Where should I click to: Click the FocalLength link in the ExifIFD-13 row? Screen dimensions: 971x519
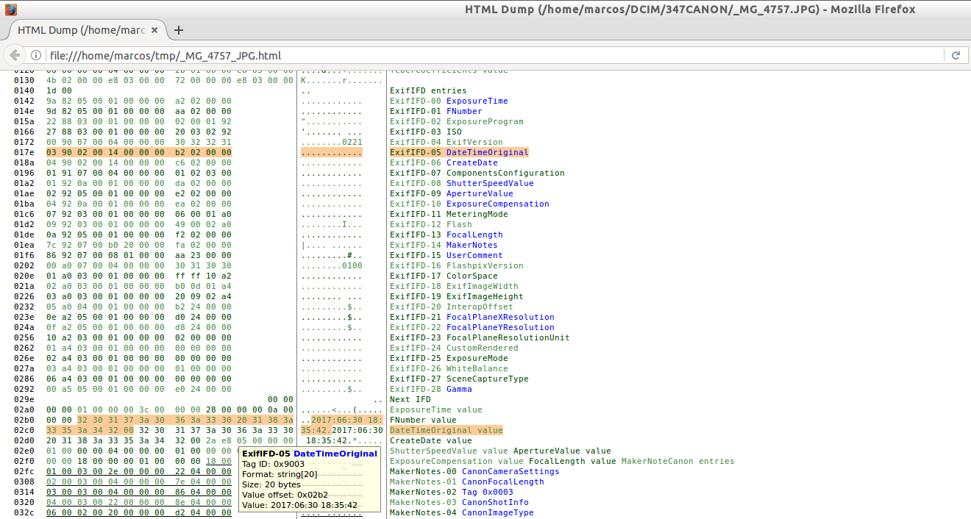coord(474,235)
